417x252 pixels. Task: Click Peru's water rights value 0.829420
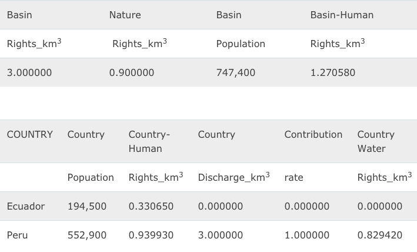(380, 235)
